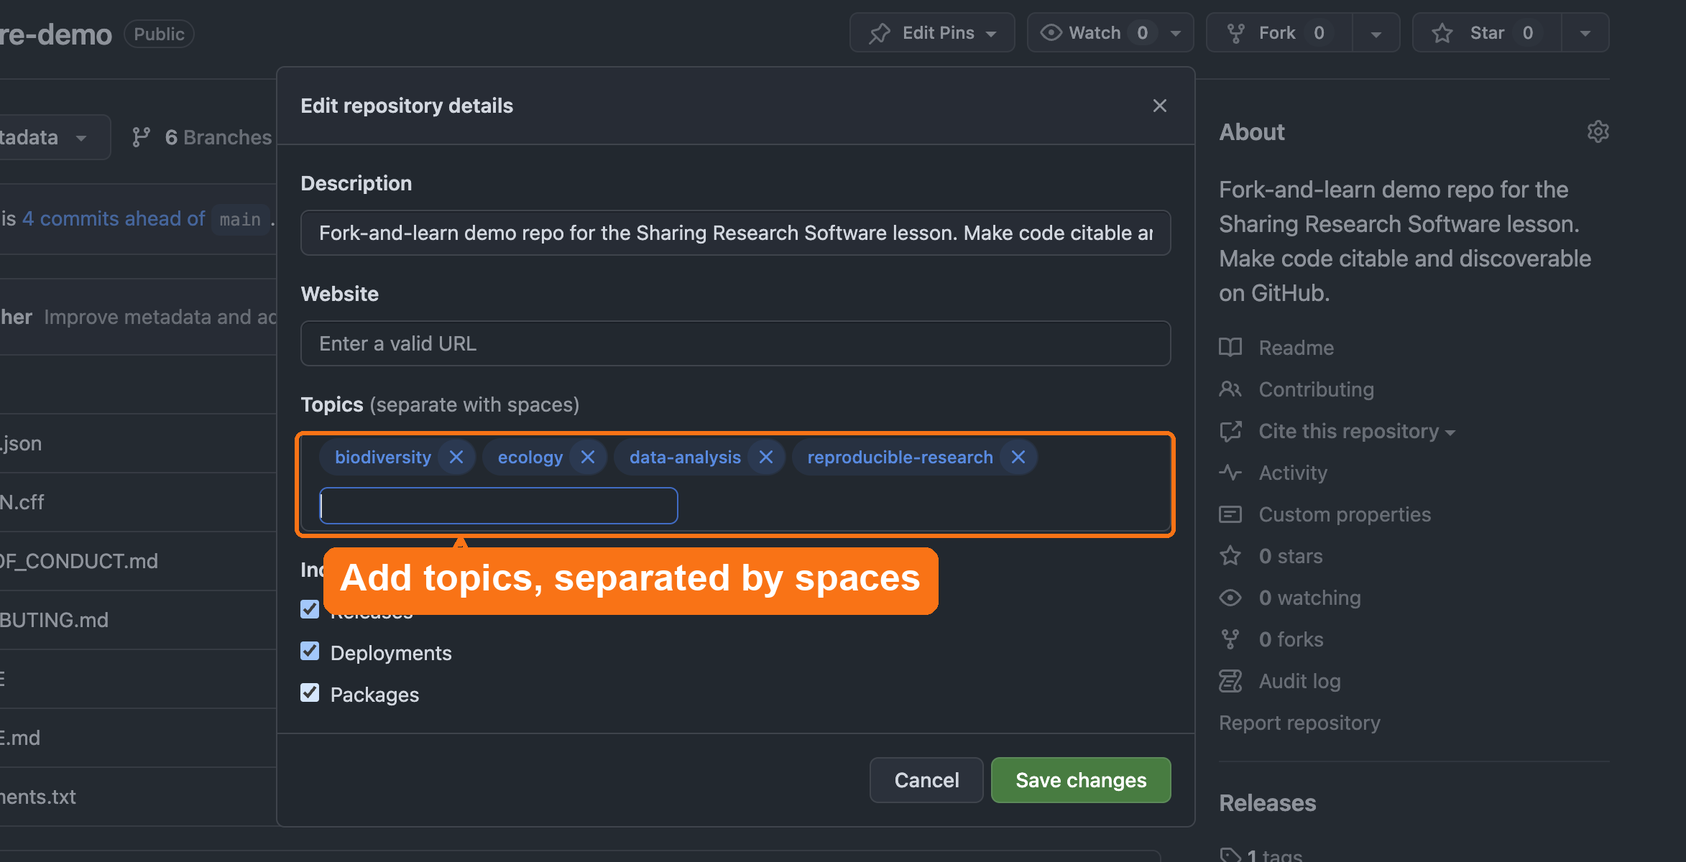Click the Edit Pins pin icon
Viewport: 1686px width, 862px height.
(x=879, y=33)
